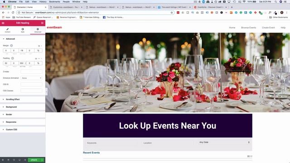Switch to The event listings browser tab
Screen dimensions: 290x163
174,7
